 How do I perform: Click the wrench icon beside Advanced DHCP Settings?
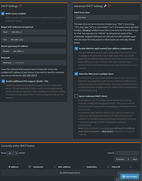pos(105,6)
